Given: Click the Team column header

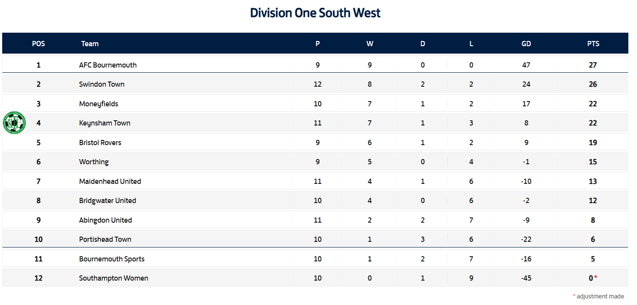Looking at the screenshot, I should point(90,44).
